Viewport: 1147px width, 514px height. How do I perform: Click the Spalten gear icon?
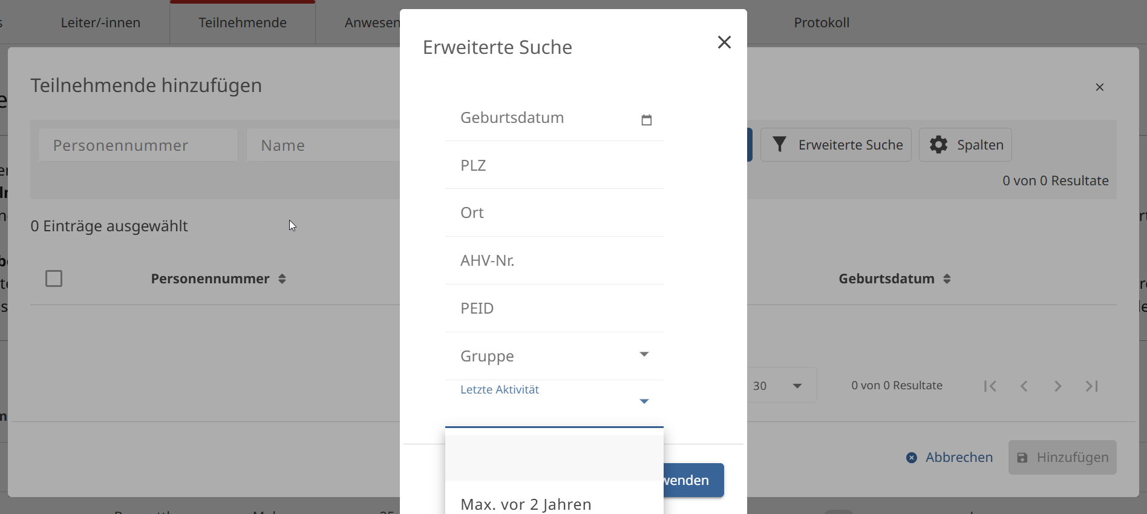[938, 145]
